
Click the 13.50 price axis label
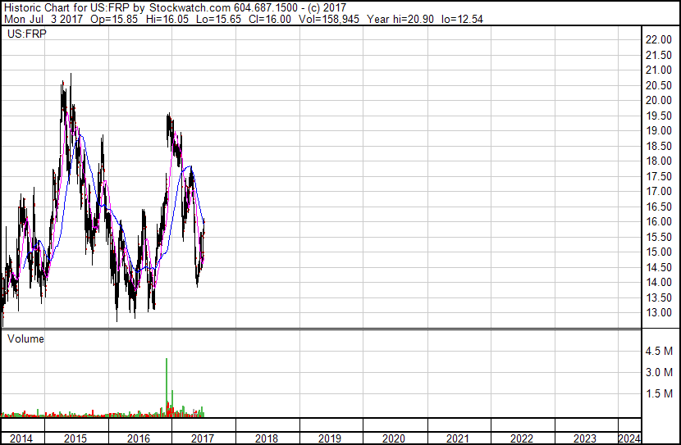(658, 298)
